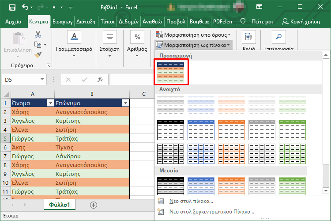Screen dimensions: 331x221
Task: Choose green Light style in first row
Action: (292, 106)
